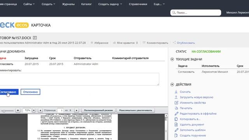Viewport: 249px width, 140px height.
Task: Open the zoom percentage dropdown arrow
Action: 34,110
